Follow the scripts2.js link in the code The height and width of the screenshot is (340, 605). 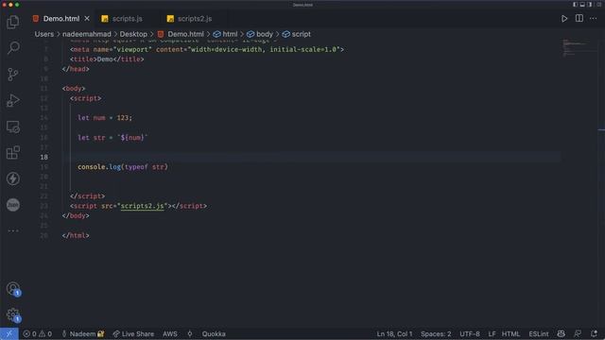(x=142, y=206)
